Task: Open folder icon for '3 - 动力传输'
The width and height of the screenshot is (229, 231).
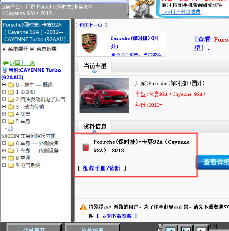Action: pyautogui.click(x=11, y=107)
